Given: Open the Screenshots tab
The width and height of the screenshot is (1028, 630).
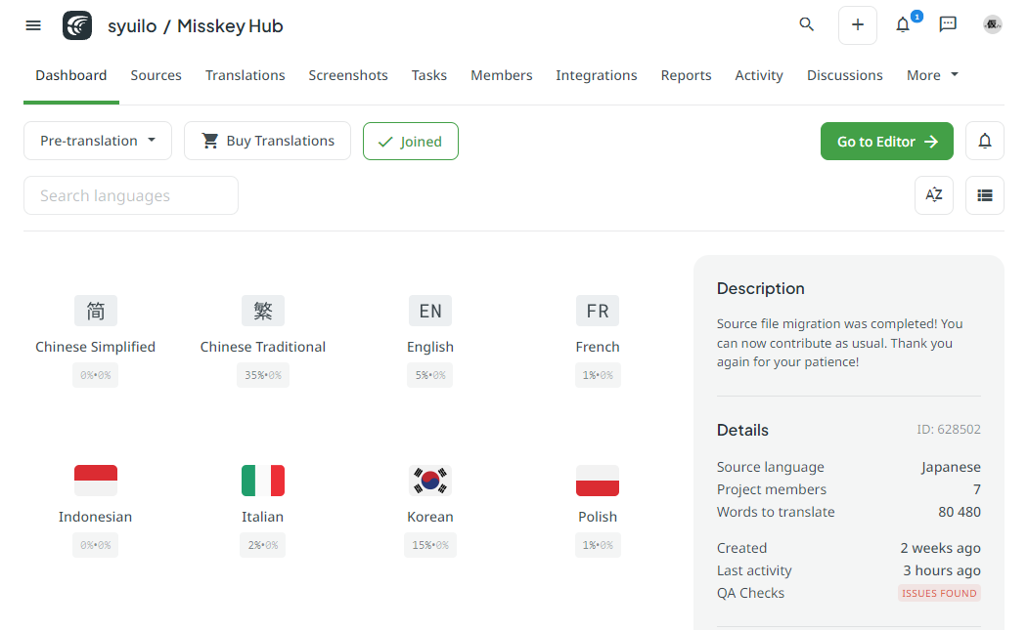Looking at the screenshot, I should click(348, 75).
